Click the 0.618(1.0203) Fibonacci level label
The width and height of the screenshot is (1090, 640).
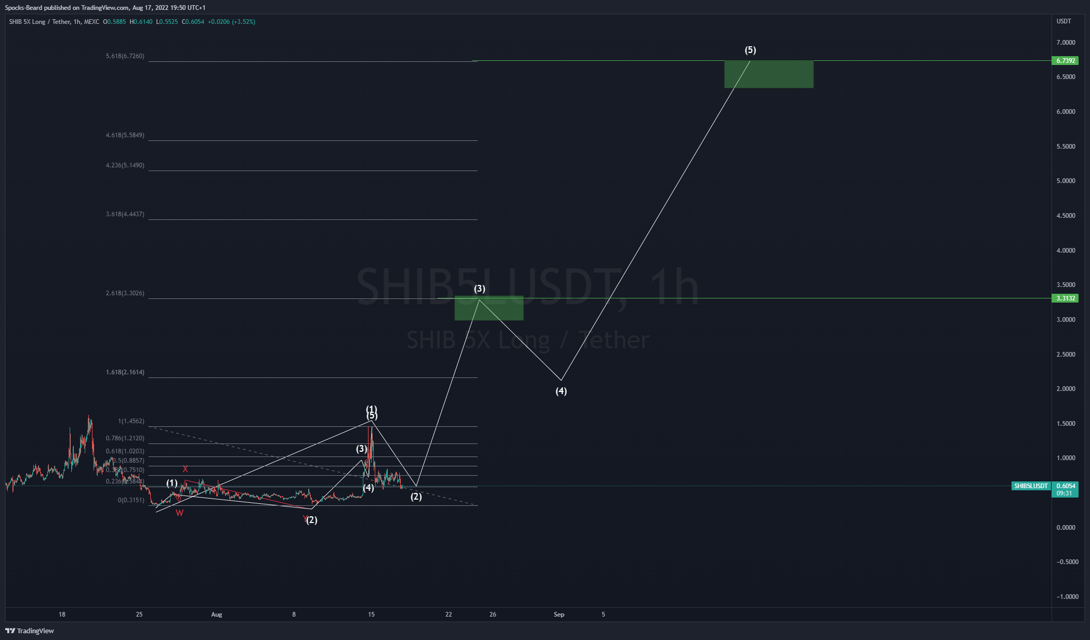click(x=125, y=451)
